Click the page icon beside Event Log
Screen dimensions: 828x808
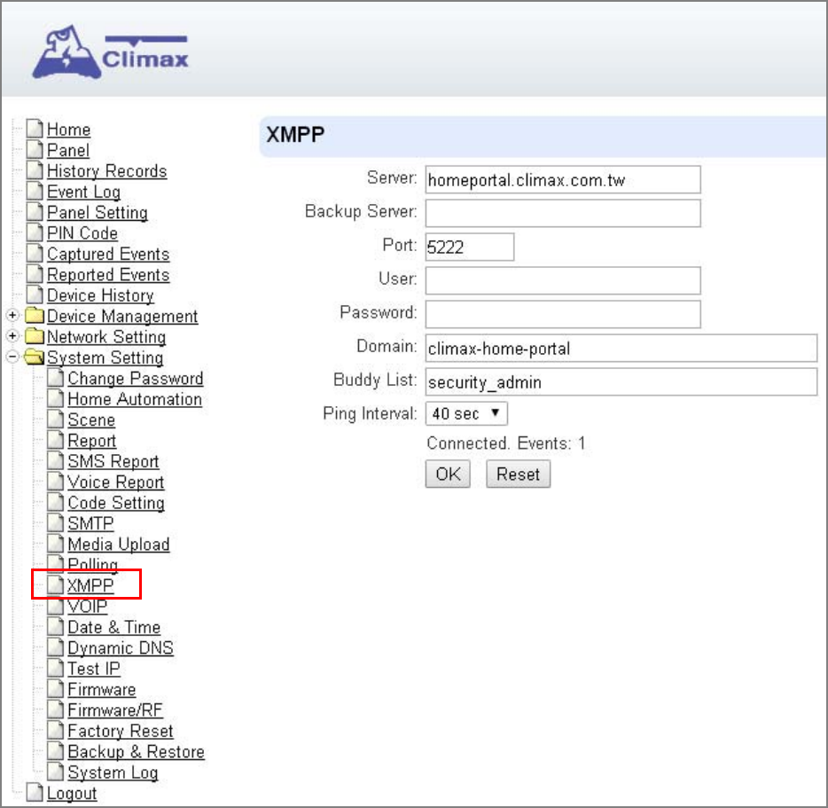pos(35,191)
